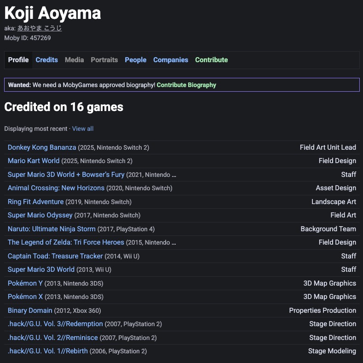Open the Companies tab
363x363 pixels.
[171, 60]
